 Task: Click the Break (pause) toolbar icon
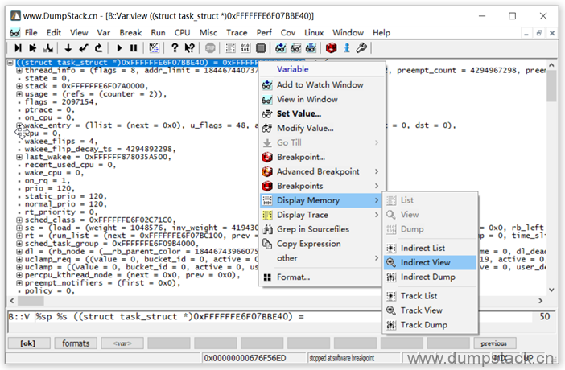pyautogui.click(x=134, y=48)
